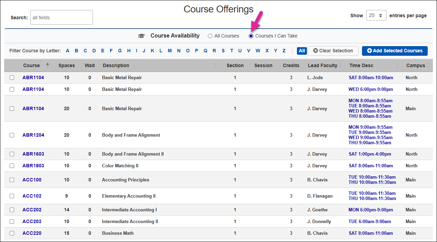Image resolution: width=437 pixels, height=242 pixels.
Task: Click the Color Matching II description
Action: [x=120, y=166]
